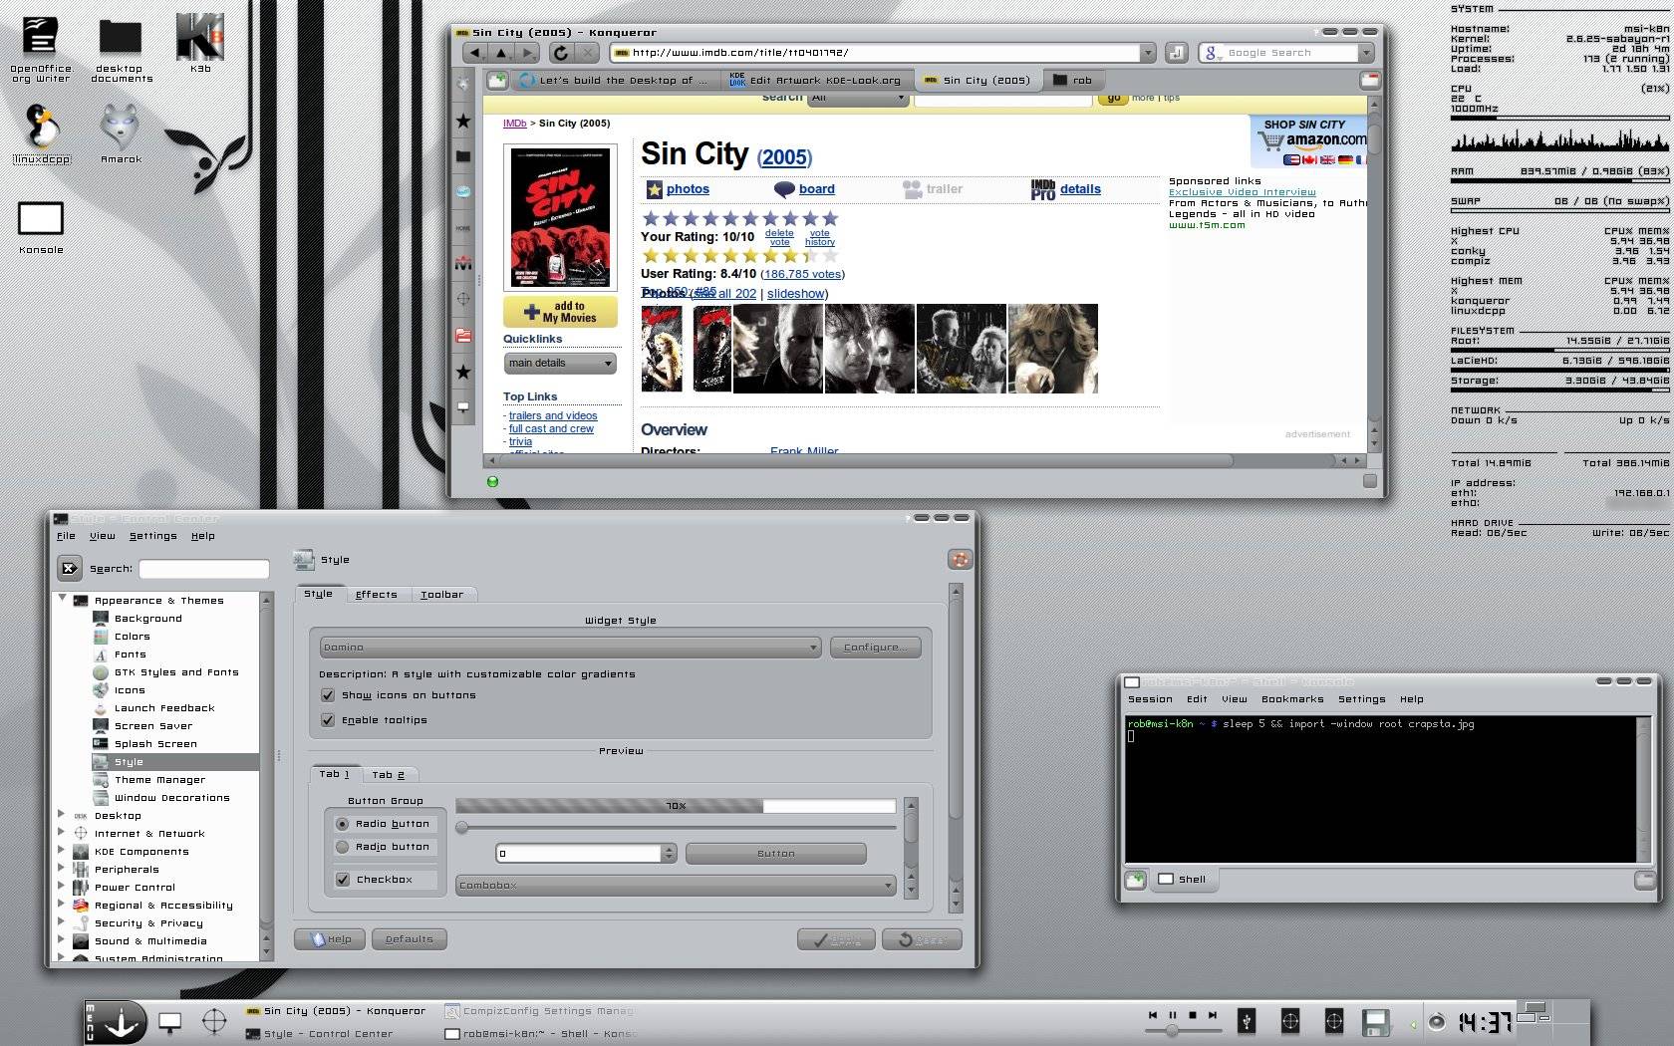The image size is (1674, 1046).
Task: Expand the KDE Components tree node
Action: point(62,850)
